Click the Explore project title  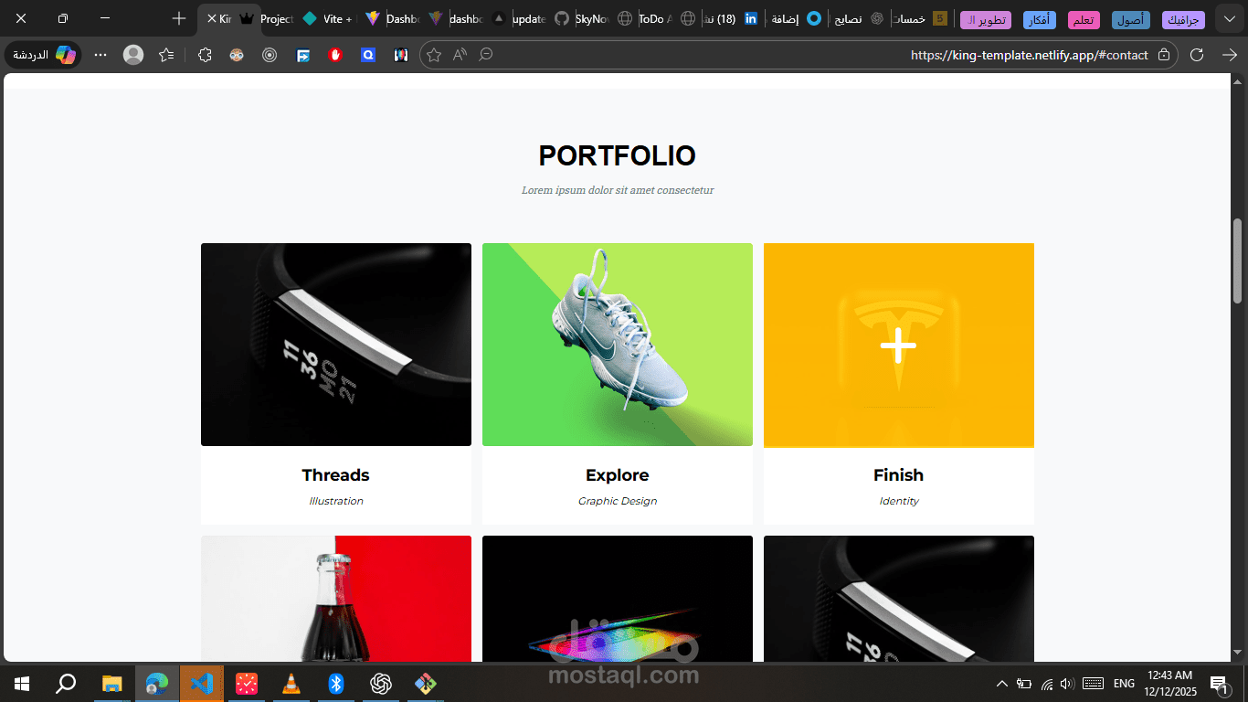coord(618,475)
